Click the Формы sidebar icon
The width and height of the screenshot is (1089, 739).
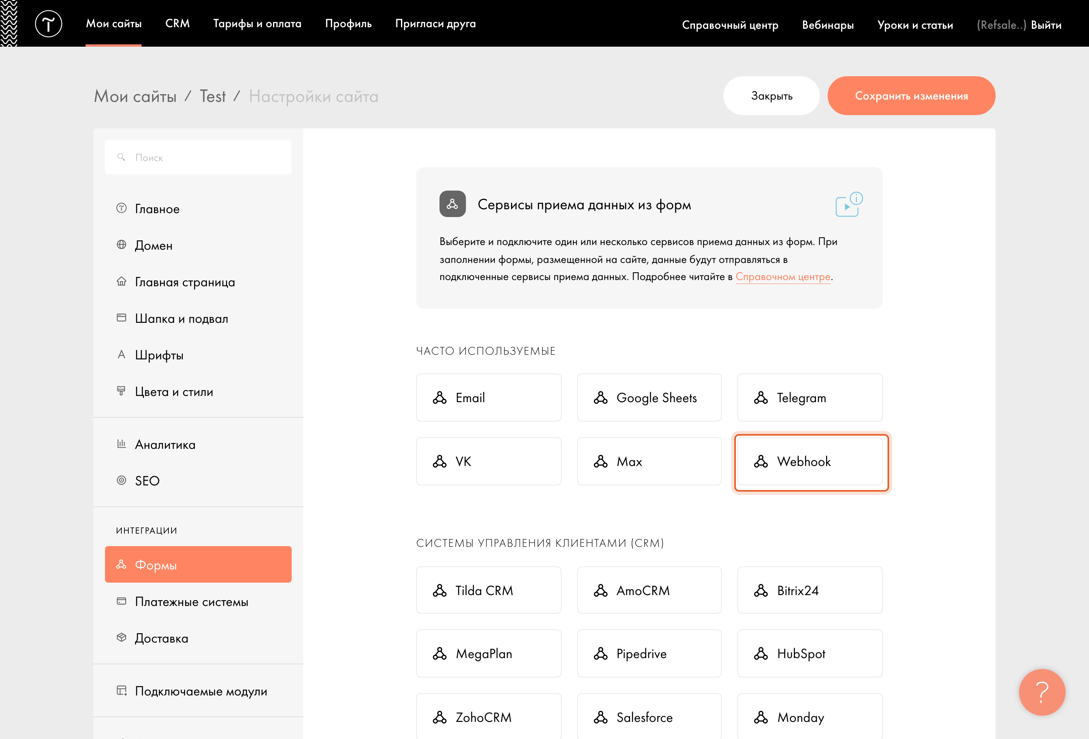[121, 564]
